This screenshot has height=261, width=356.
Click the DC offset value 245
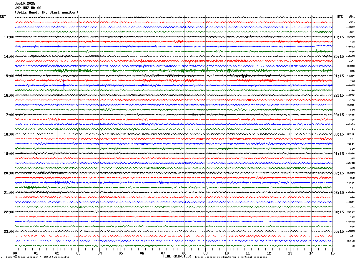pos(352,158)
